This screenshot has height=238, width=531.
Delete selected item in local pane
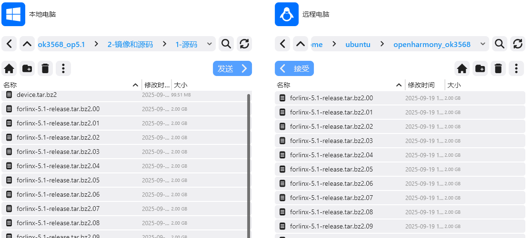click(45, 68)
